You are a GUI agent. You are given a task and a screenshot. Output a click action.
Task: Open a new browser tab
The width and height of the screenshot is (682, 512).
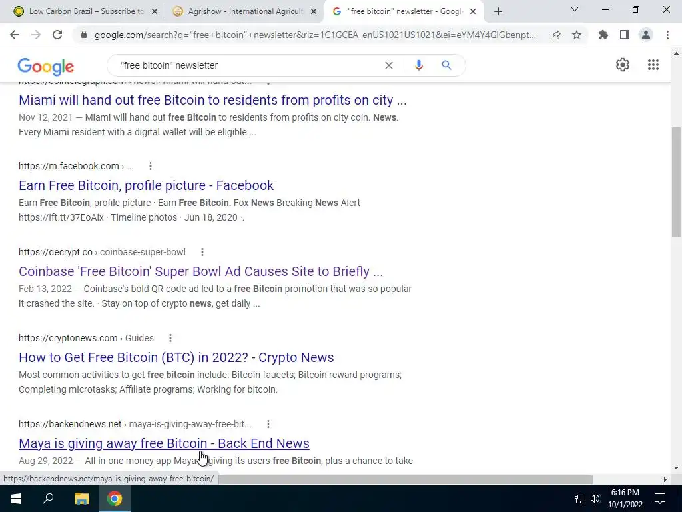[x=498, y=11]
